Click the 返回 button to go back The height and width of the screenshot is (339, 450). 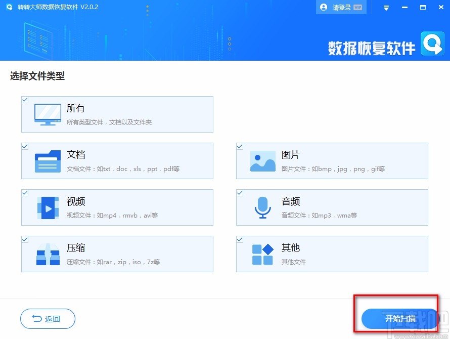click(x=48, y=319)
